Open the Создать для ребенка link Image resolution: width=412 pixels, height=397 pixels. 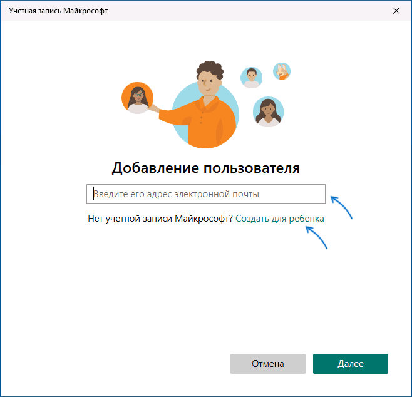(280, 219)
